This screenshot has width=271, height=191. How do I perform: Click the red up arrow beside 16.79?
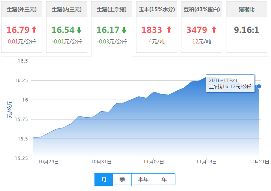coord(34,29)
